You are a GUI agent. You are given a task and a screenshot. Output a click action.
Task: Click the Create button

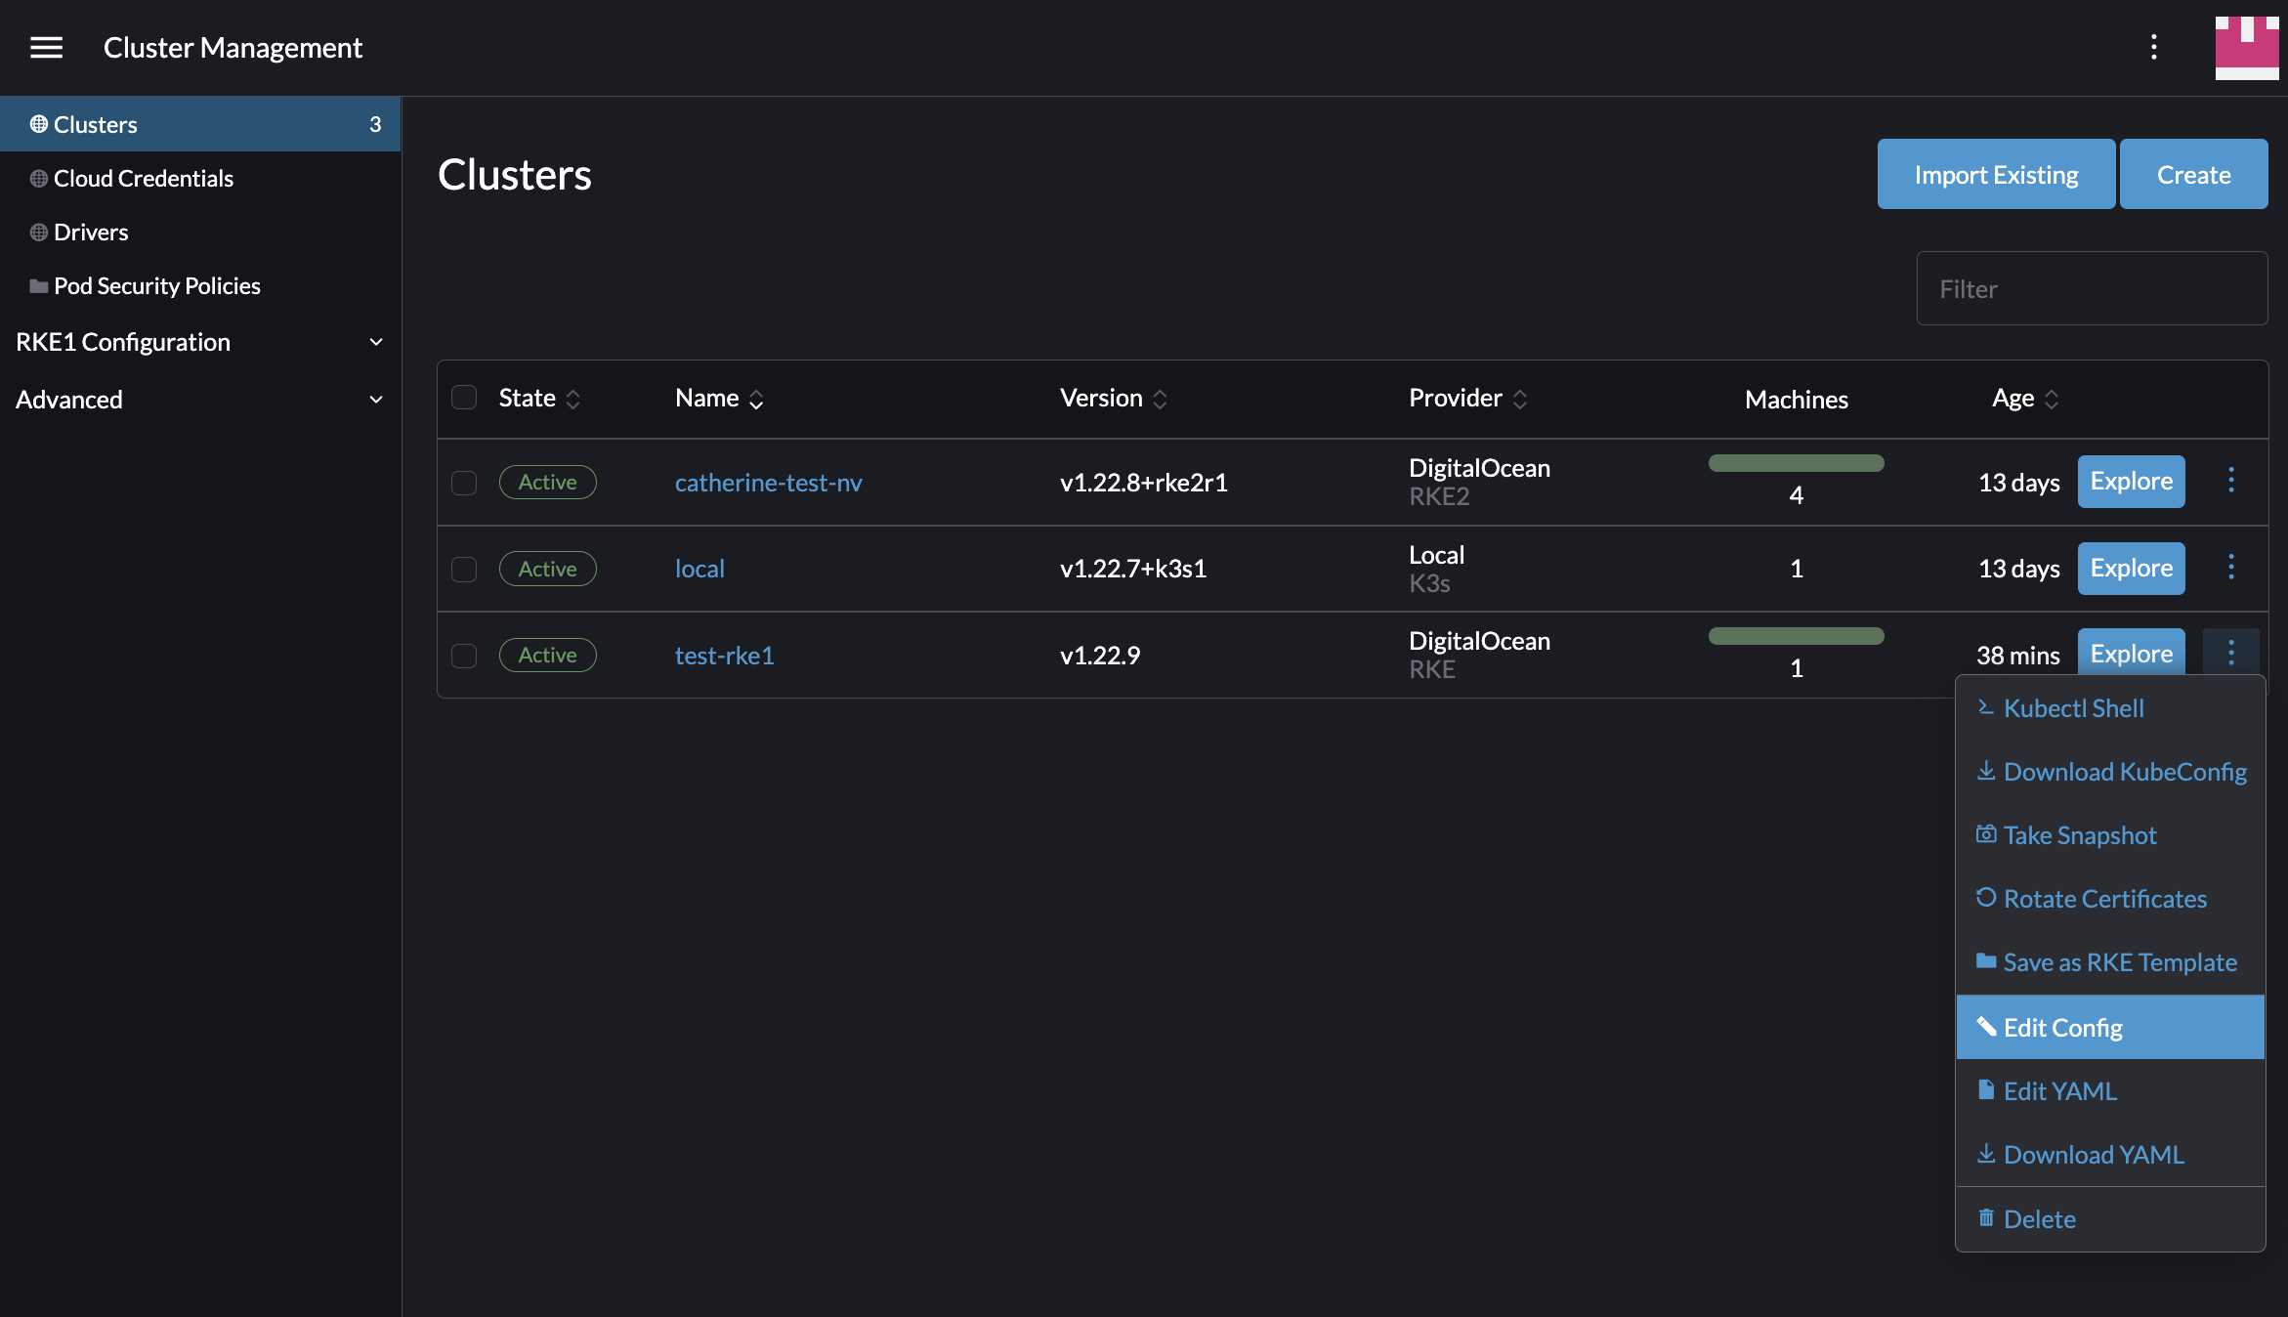tap(2193, 174)
